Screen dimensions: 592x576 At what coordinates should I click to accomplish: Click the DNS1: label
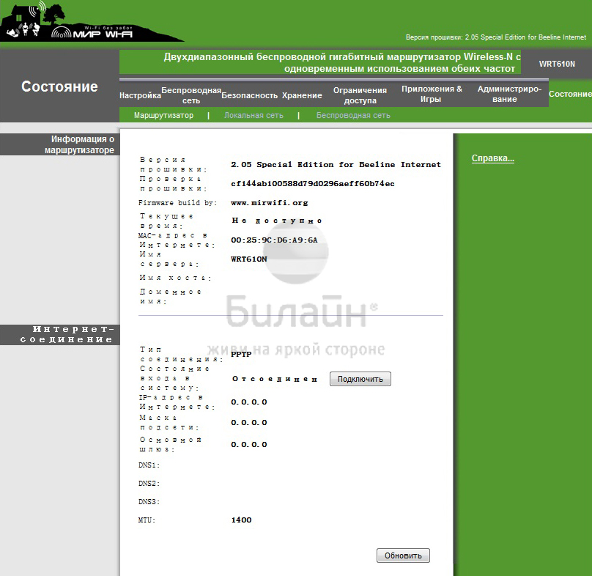pyautogui.click(x=149, y=465)
